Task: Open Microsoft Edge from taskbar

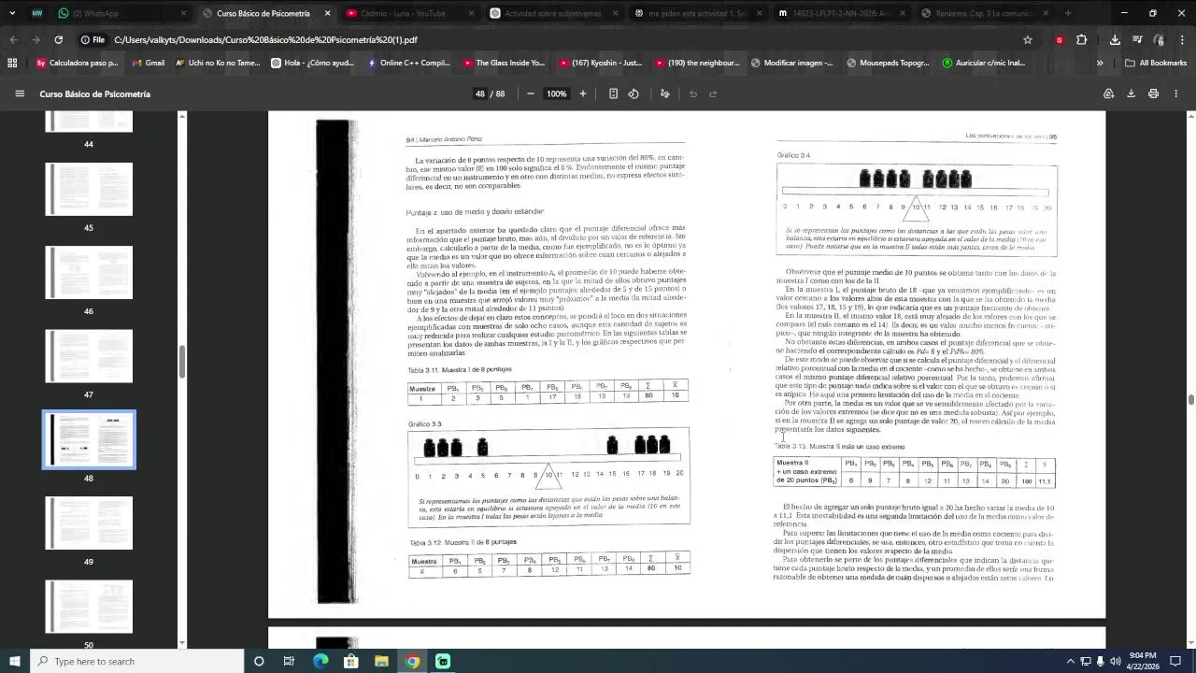Action: point(320,661)
